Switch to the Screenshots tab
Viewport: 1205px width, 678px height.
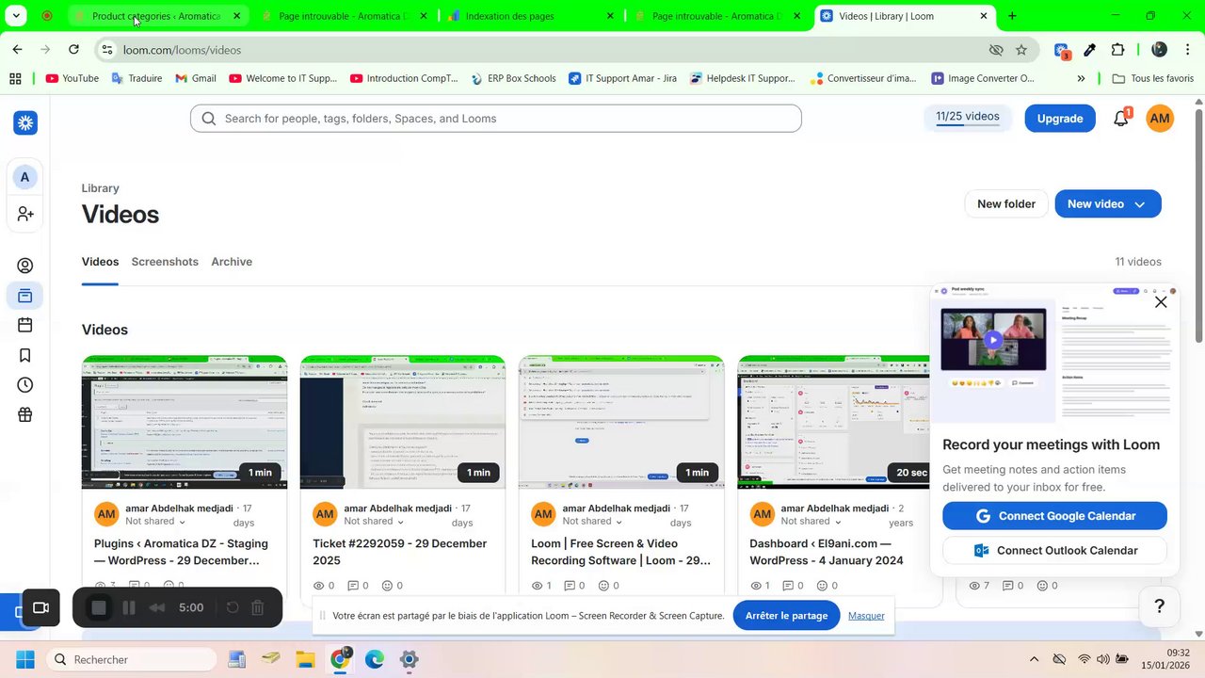165,262
